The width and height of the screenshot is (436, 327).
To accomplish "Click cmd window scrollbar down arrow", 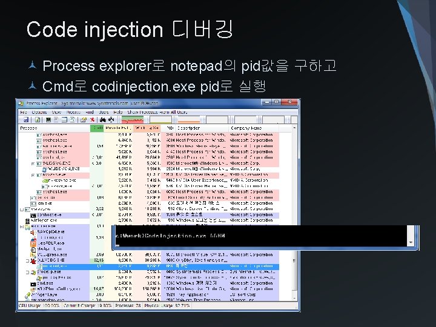I will [411, 242].
